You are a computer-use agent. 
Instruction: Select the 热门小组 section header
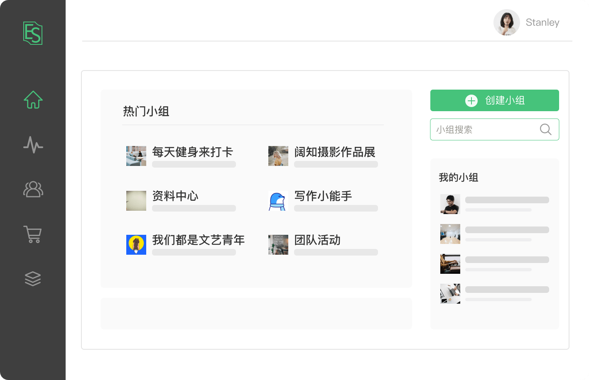tap(146, 112)
